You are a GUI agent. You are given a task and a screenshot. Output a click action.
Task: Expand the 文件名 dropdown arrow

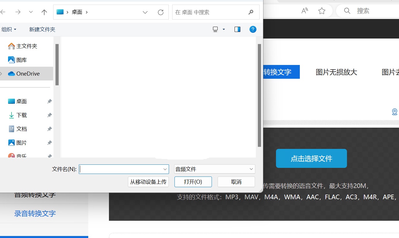(165, 169)
